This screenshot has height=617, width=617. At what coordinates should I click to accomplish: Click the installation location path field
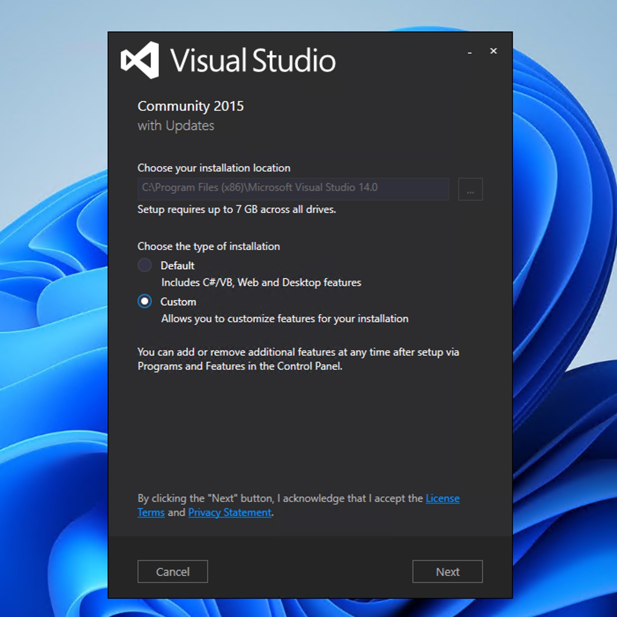[x=294, y=189]
